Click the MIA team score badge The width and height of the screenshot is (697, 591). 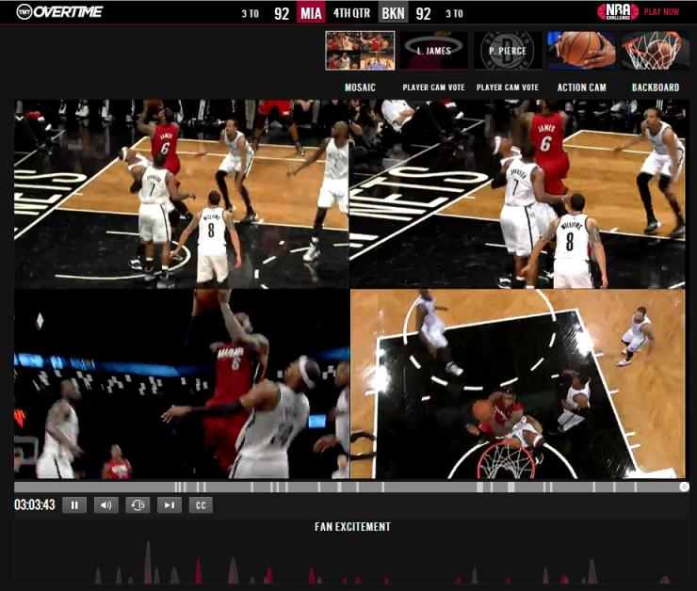click(310, 13)
